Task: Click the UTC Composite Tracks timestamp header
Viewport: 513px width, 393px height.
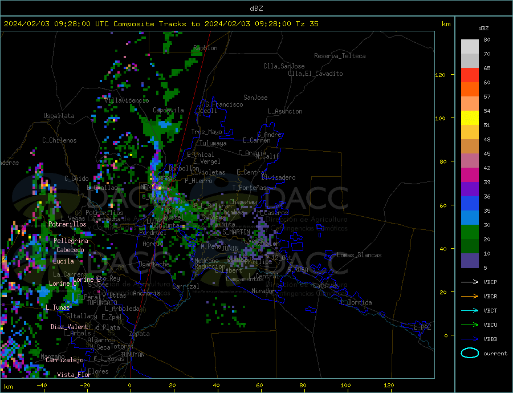Action: click(x=161, y=24)
